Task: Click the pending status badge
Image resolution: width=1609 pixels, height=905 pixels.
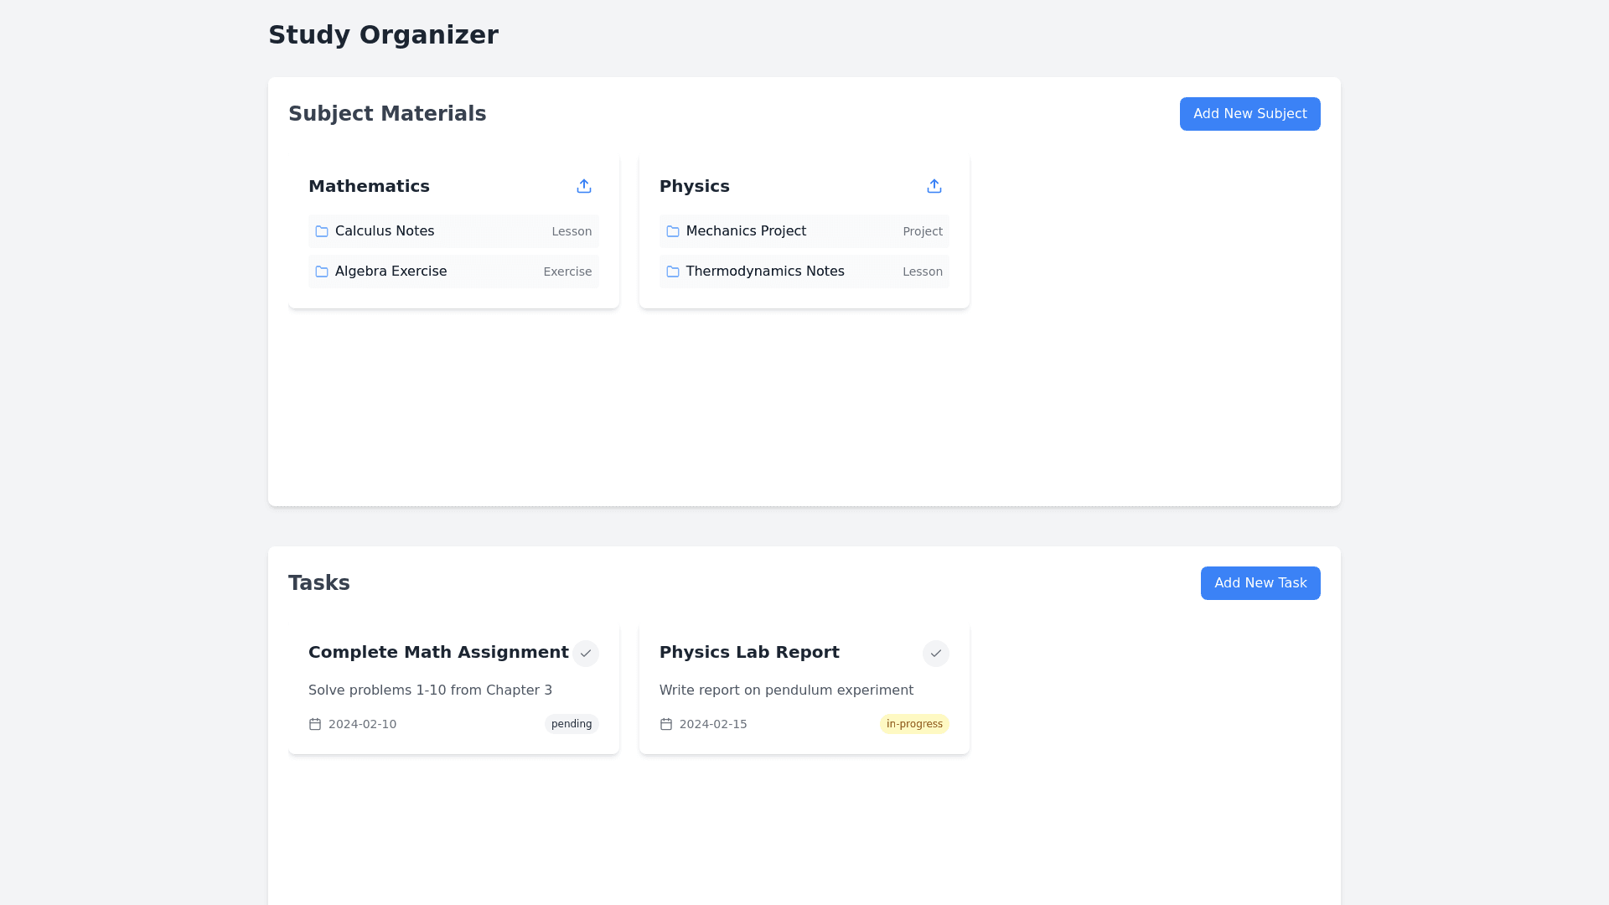Action: coord(572,724)
